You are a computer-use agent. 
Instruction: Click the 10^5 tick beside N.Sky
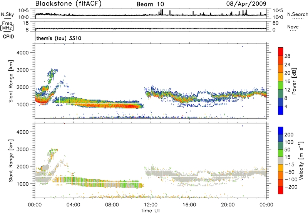pos(23,10)
